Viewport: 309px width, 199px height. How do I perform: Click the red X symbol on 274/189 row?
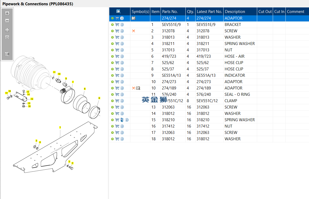134,88
